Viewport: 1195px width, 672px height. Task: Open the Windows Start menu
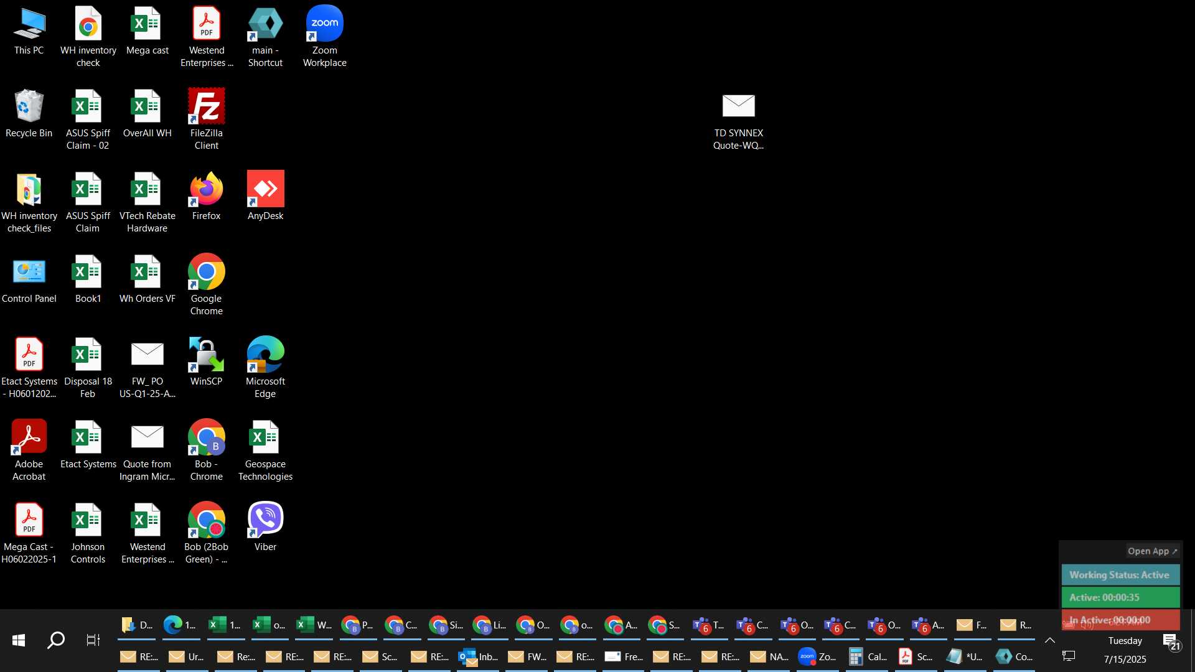[19, 640]
